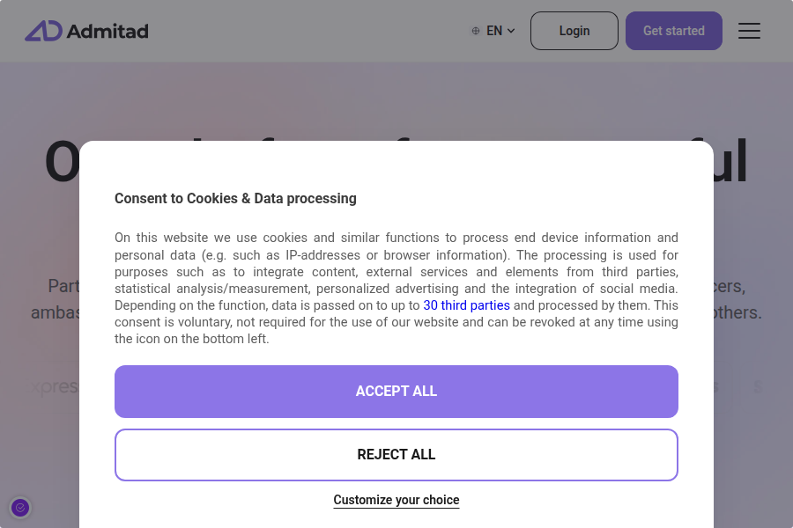Click the Get started button

tap(673, 30)
